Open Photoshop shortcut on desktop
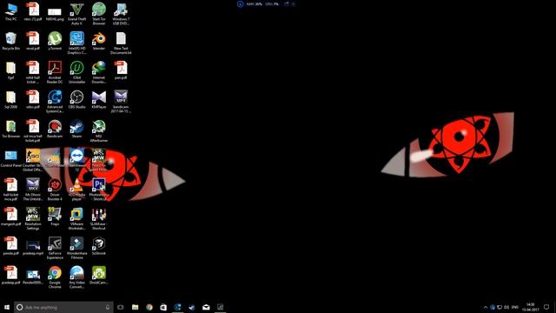Image resolution: width=556 pixels, height=313 pixels. coord(99,190)
